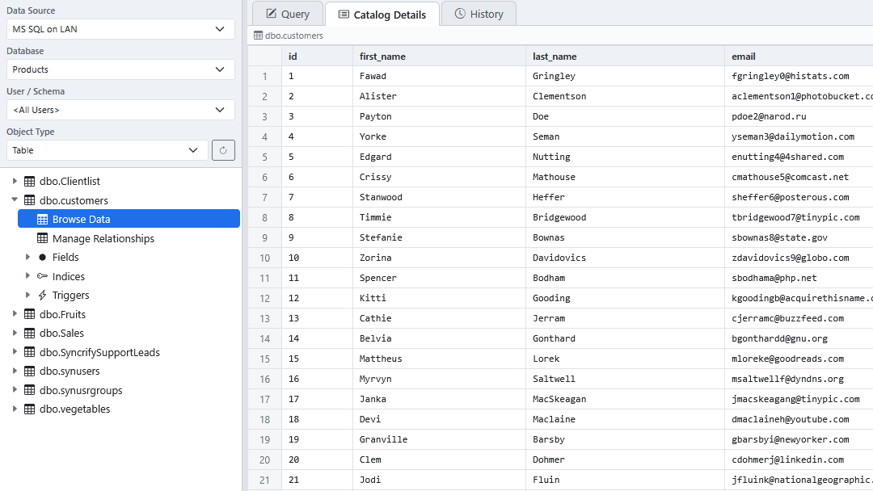Select the dbo.vegetables table label
The width and height of the screenshot is (873, 491).
tap(74, 409)
